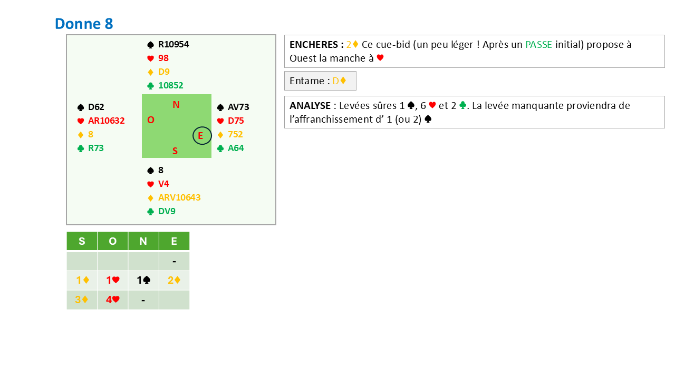Select the 4♥ bid cell
The image size is (675, 379).
(x=112, y=300)
